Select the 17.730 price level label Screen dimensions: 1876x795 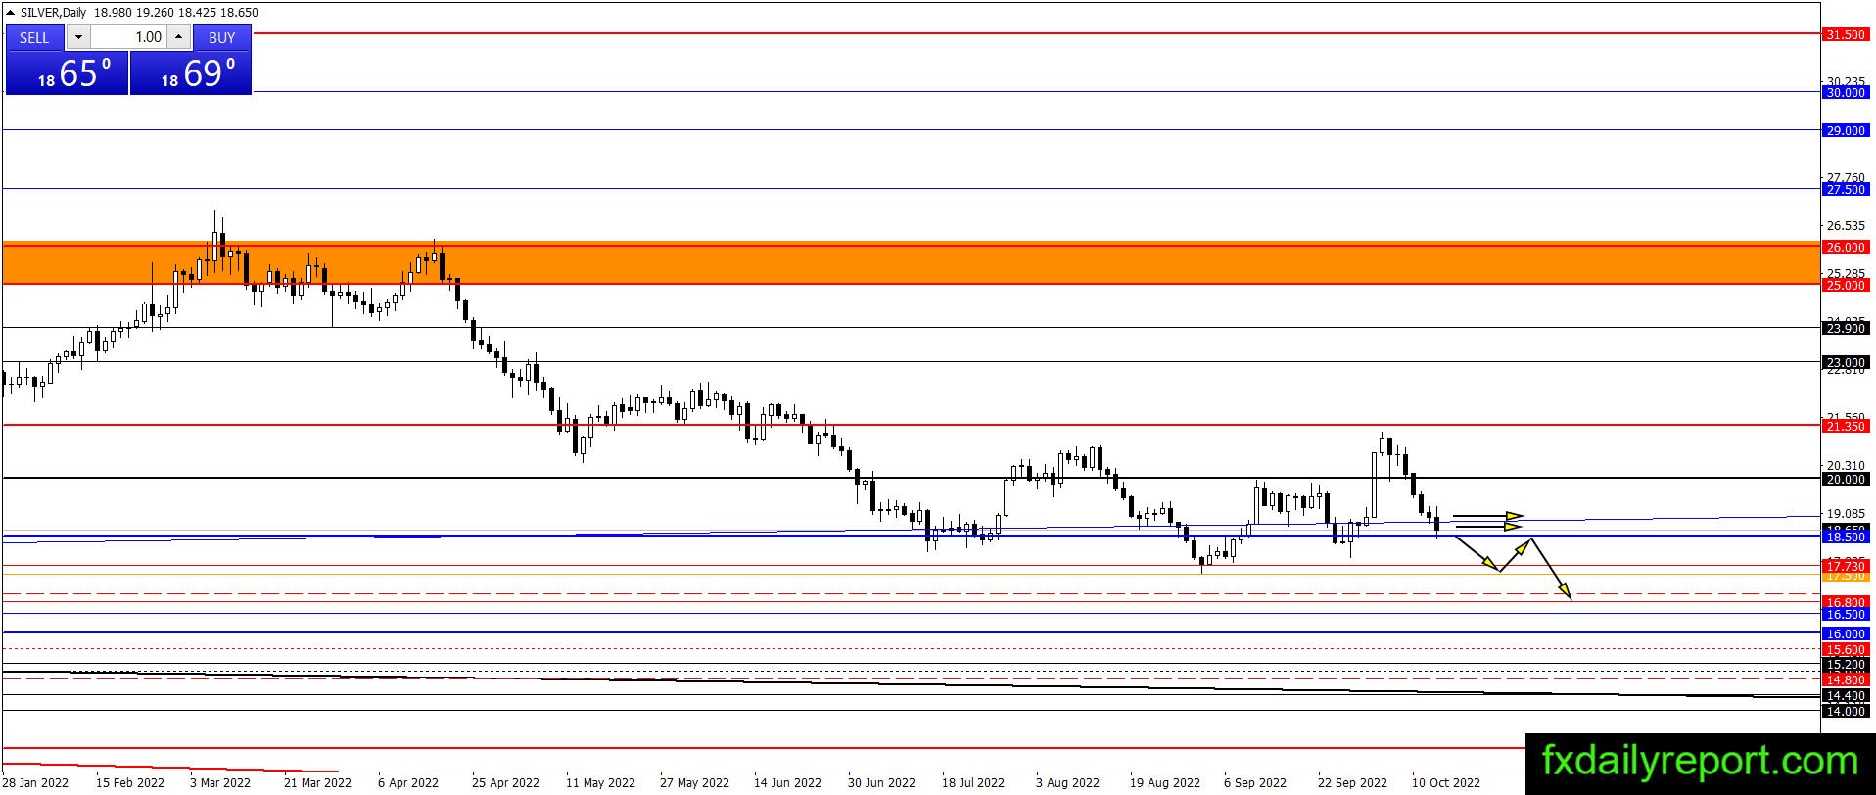1846,566
